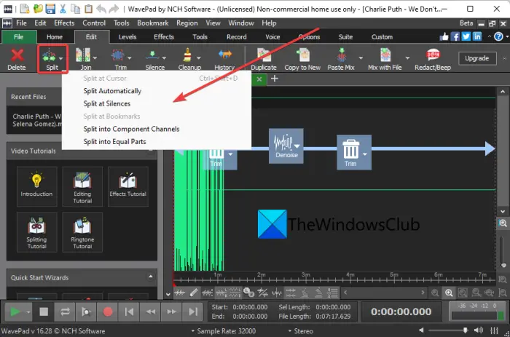The image size is (510, 337).
Task: Open the Paste Mix dropdown arrow
Action: click(x=361, y=58)
